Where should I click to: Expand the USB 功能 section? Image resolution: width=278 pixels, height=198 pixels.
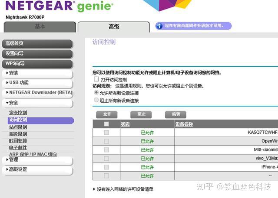37,83
